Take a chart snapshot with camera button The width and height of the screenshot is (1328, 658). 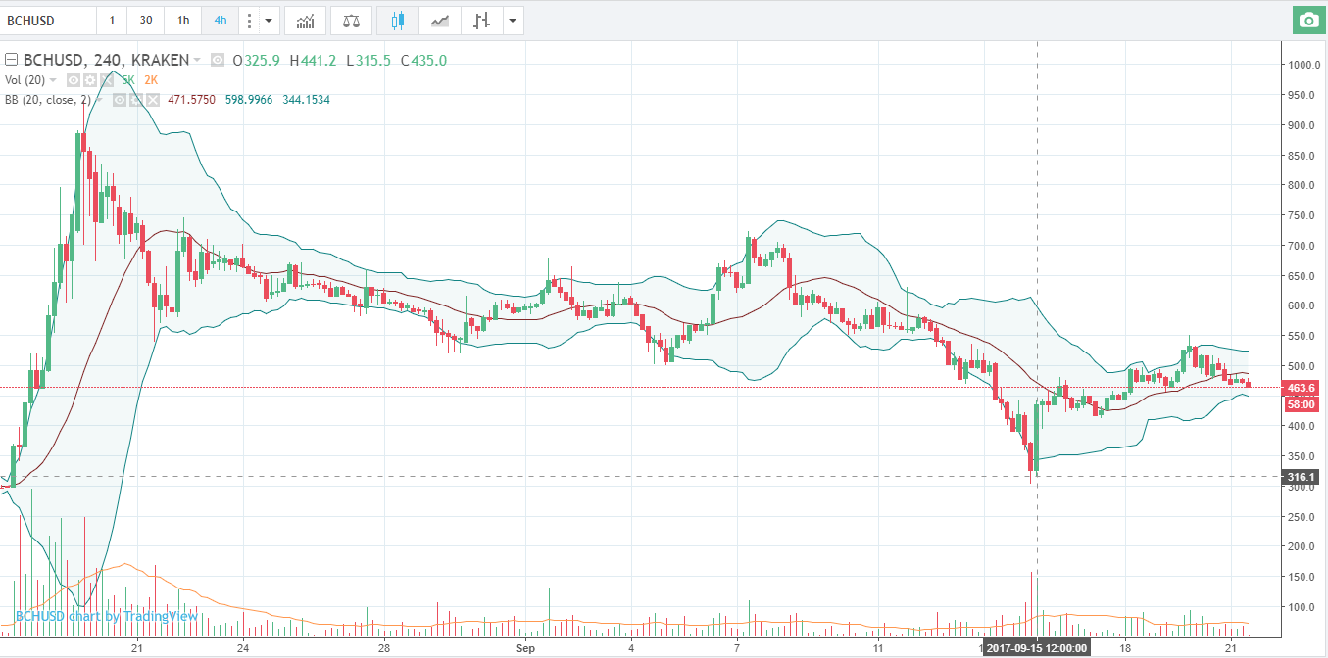[x=1306, y=20]
